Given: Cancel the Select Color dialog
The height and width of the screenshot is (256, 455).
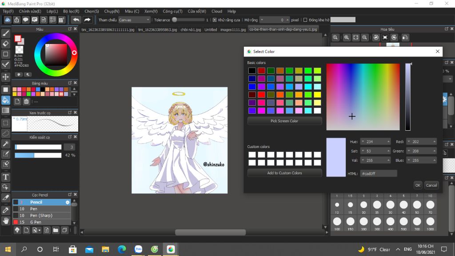Looking at the screenshot, I should pos(431,185).
